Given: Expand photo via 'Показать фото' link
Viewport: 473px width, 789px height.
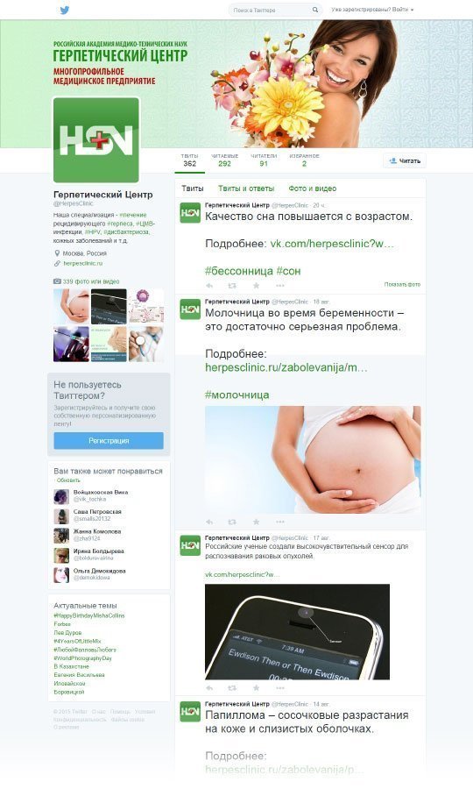Looking at the screenshot, I should pyautogui.click(x=402, y=284).
